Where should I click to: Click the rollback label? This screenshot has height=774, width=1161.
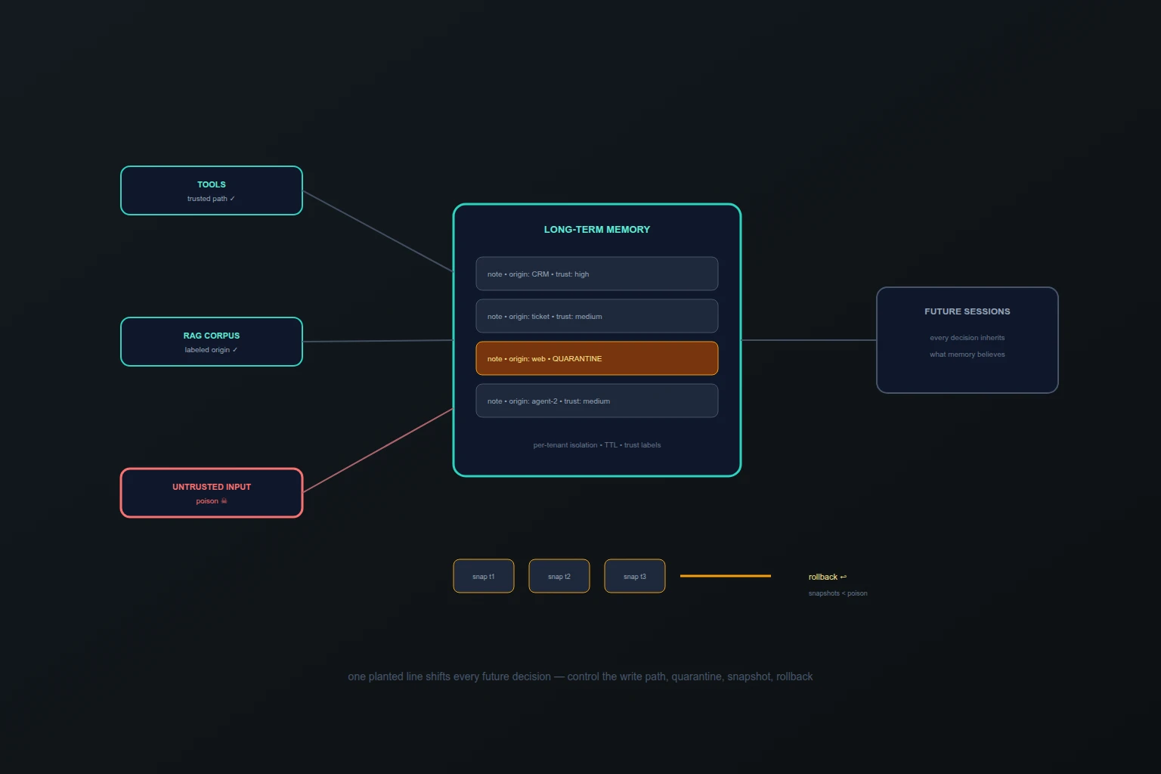click(828, 577)
